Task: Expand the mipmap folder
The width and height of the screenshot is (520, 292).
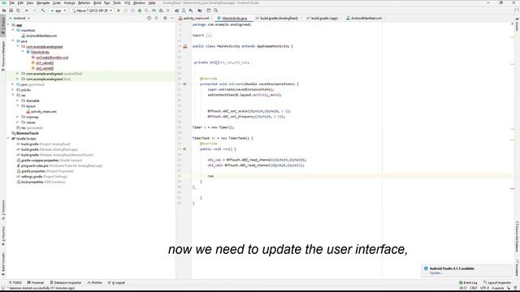Action: 18,117
